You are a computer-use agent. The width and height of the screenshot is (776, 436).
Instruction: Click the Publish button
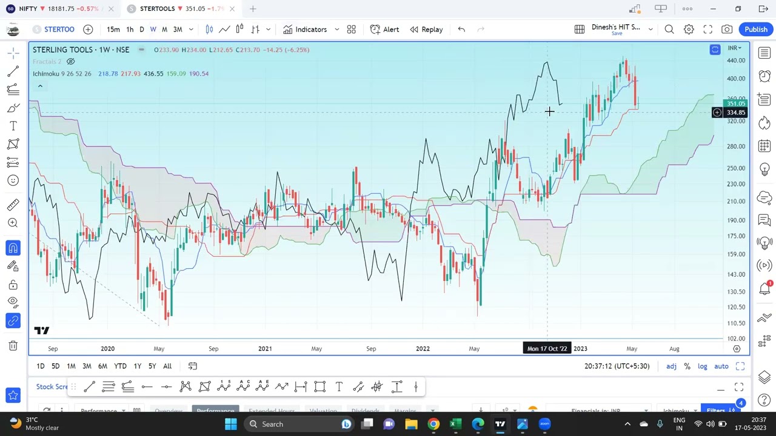[x=756, y=29]
